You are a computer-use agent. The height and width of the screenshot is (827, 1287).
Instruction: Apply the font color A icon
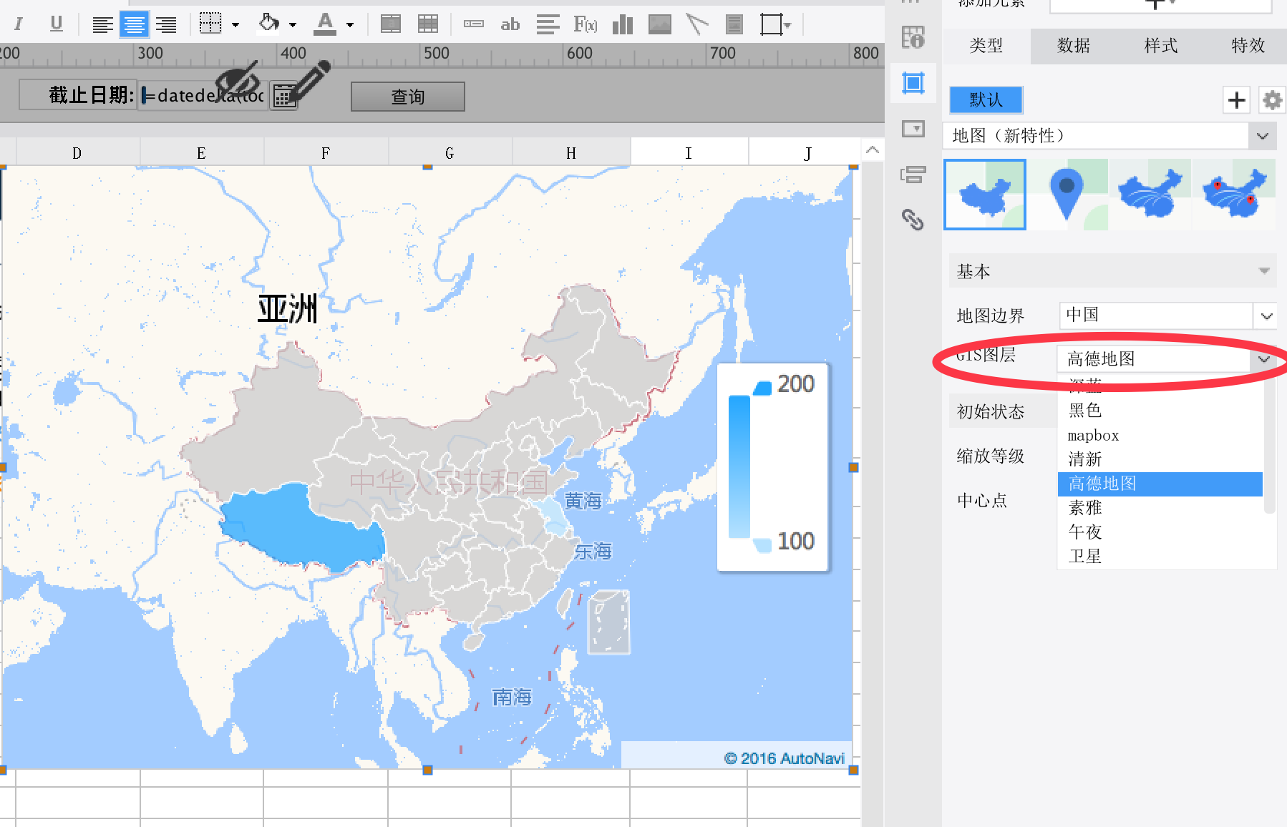tap(325, 24)
